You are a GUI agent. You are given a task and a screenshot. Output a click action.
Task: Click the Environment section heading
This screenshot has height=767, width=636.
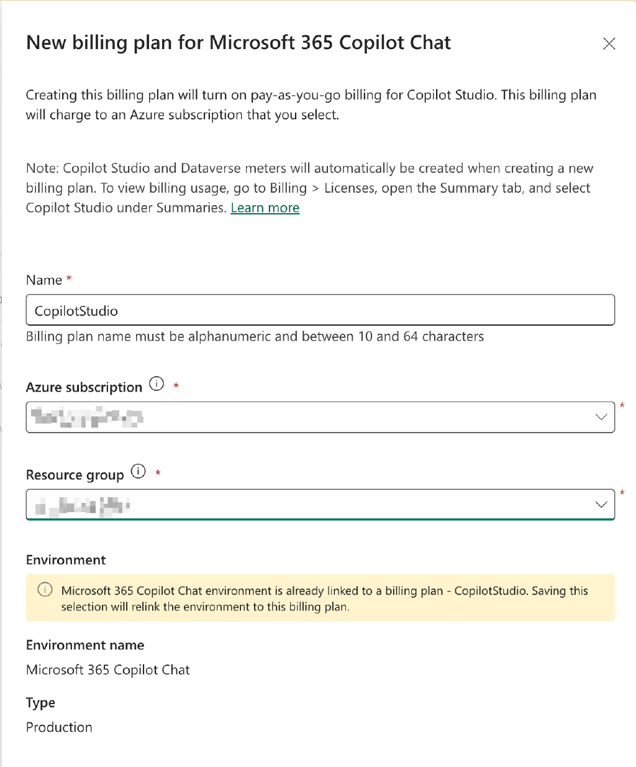[65, 560]
